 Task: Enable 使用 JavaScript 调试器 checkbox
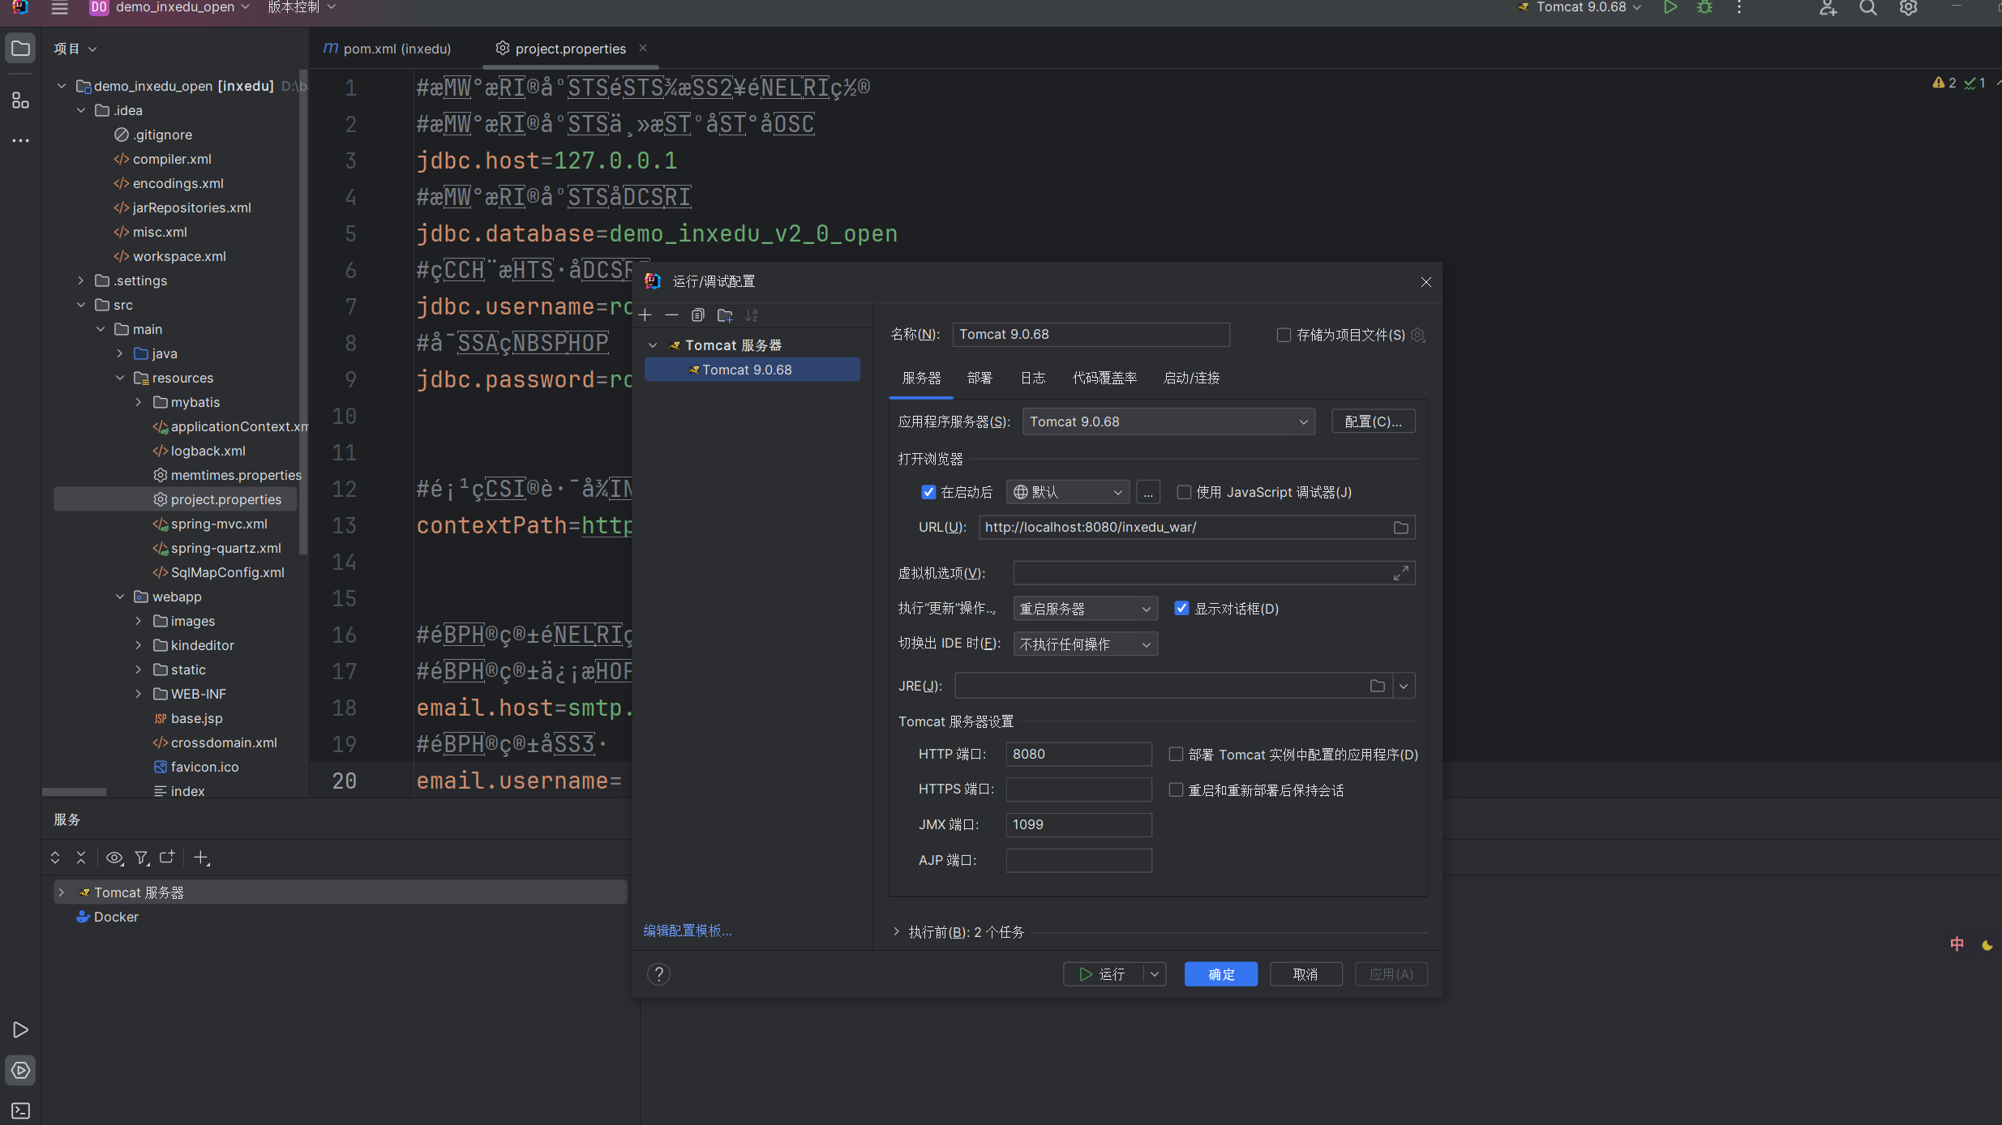[x=1184, y=492]
